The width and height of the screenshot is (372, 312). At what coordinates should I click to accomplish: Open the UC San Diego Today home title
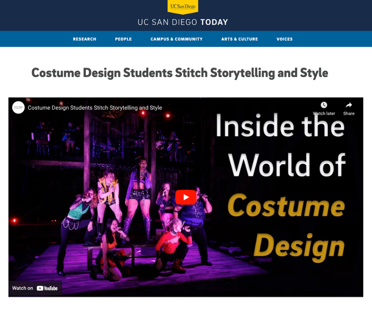tap(183, 22)
